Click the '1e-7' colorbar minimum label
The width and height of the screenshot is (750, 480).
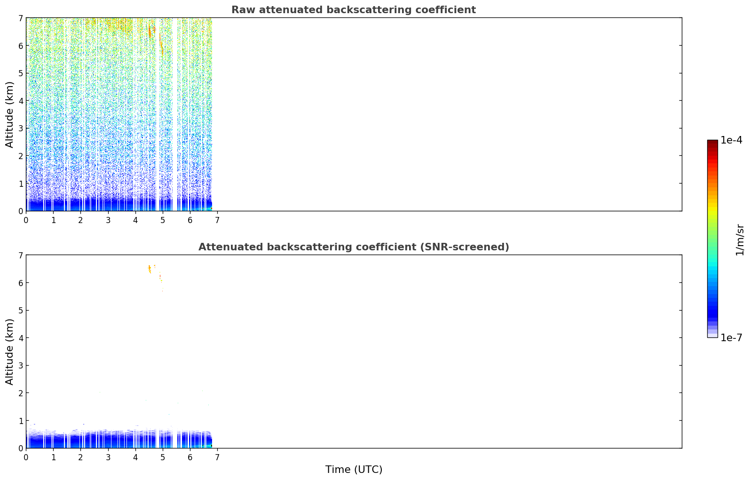pyautogui.click(x=731, y=337)
